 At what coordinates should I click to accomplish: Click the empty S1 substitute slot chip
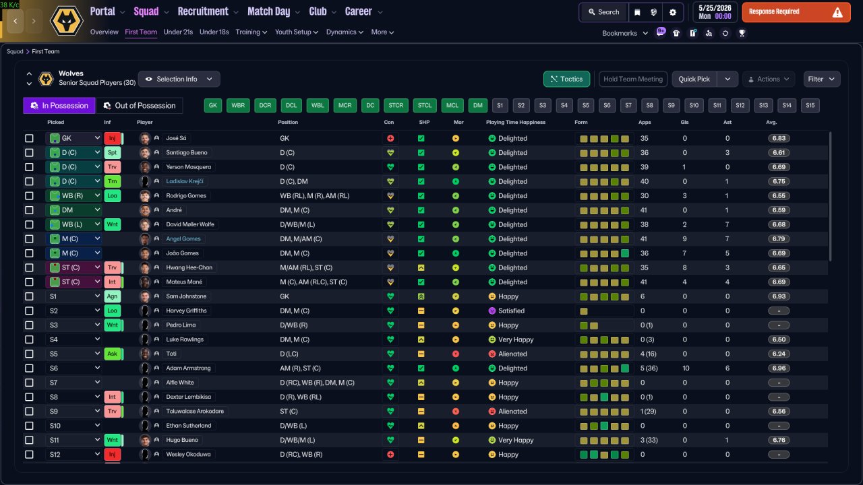(500, 106)
